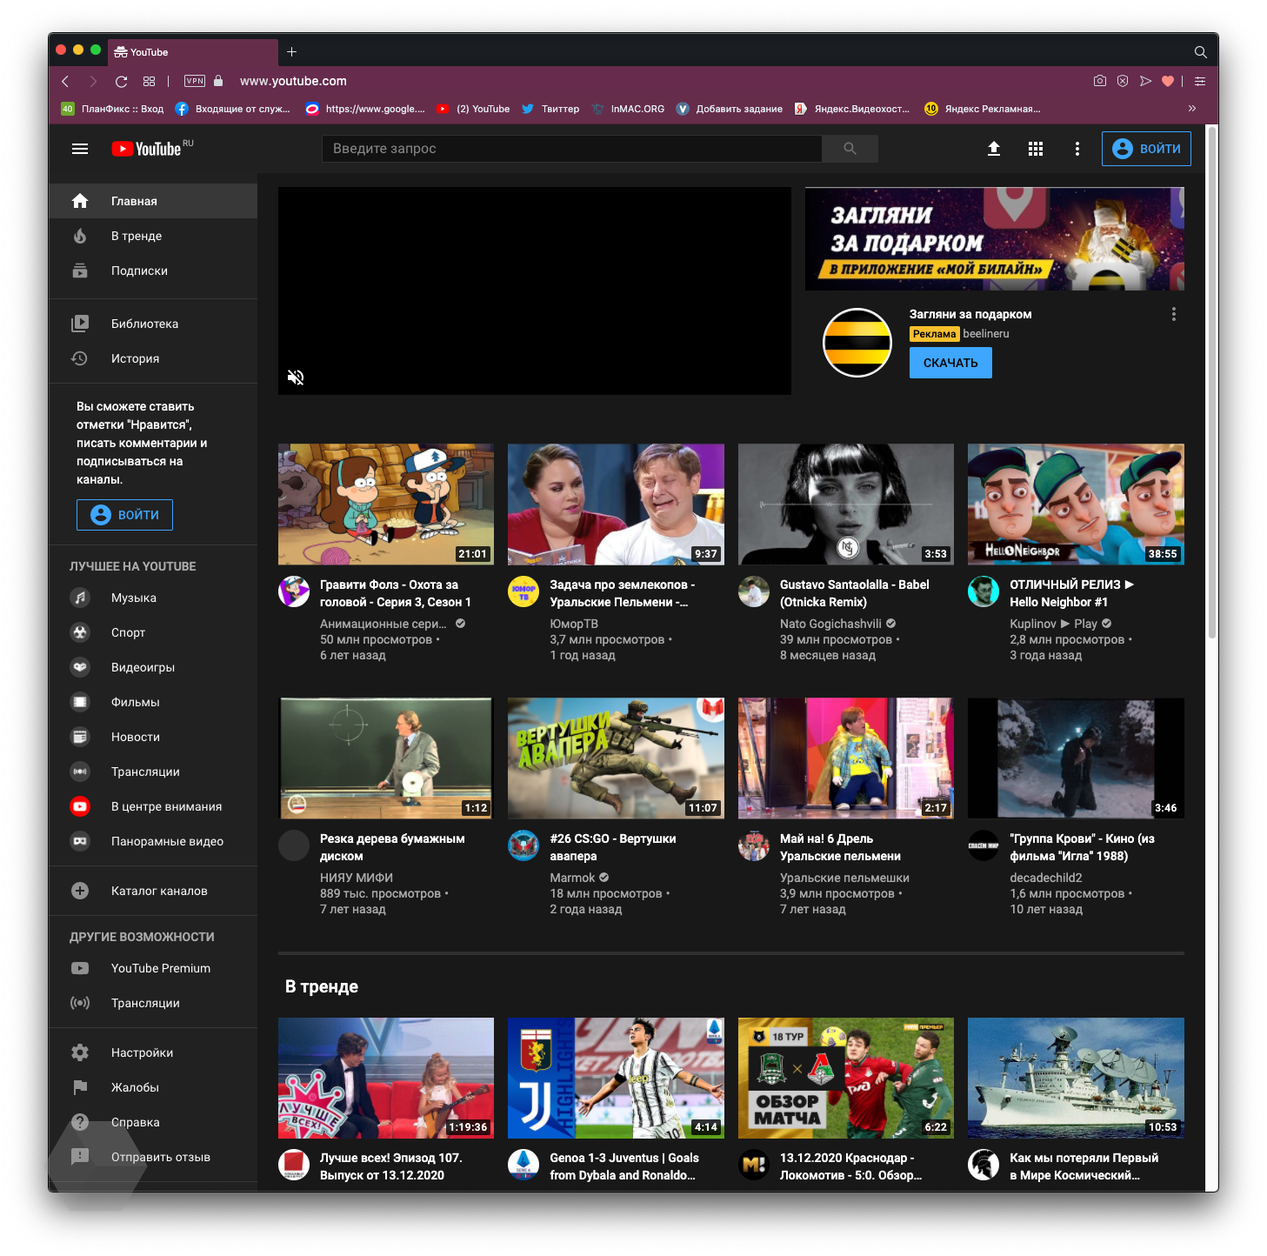Open В тренде in sidebar

click(x=153, y=236)
